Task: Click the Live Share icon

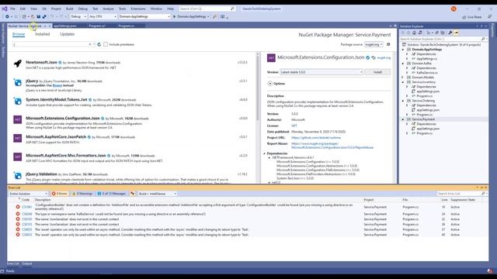Action: [x=464, y=17]
